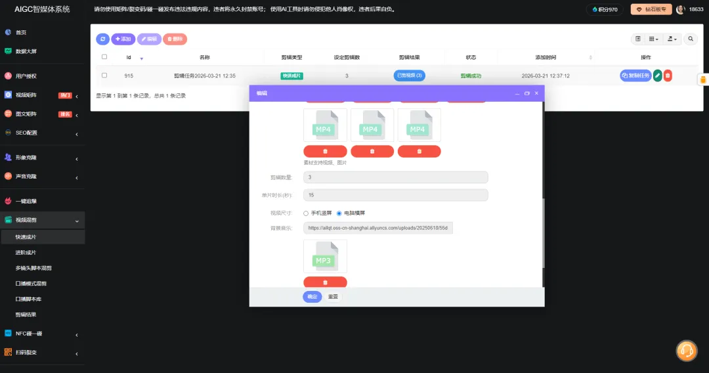Click the 剪辑数量 input field

coord(396,177)
